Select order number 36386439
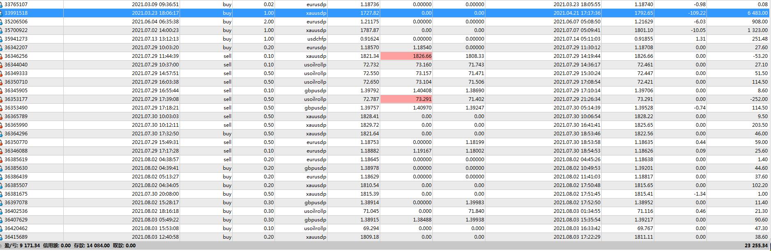Screen dimensions: 771x251 [x=16, y=177]
